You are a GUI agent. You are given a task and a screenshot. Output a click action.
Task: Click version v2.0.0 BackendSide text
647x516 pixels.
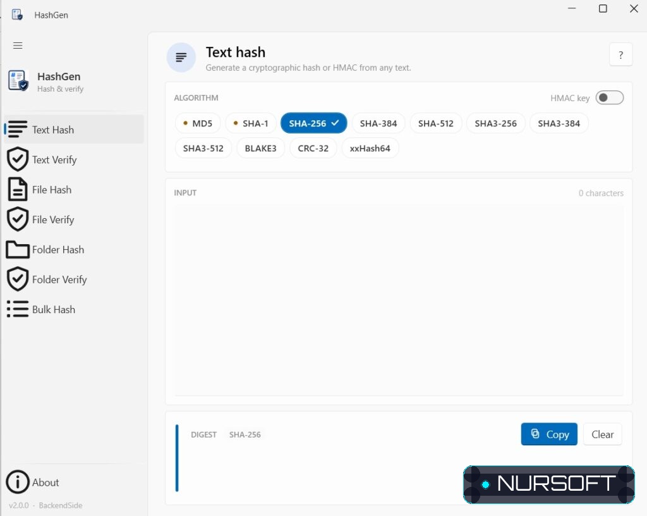pos(45,505)
